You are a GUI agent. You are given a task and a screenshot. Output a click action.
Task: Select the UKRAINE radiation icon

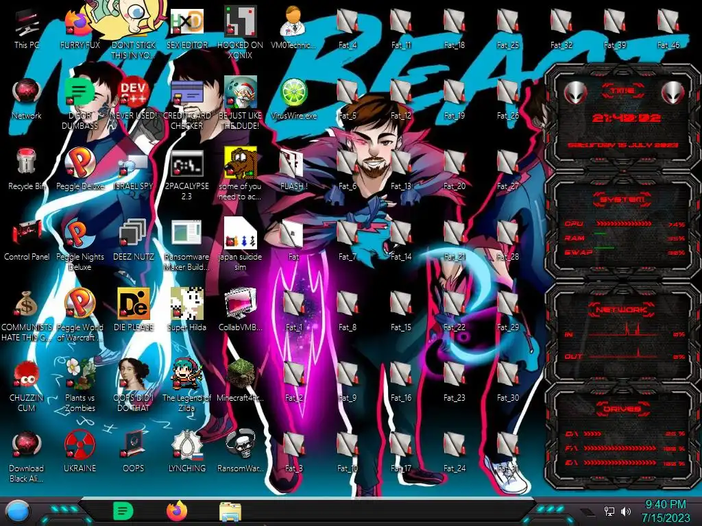(80, 452)
